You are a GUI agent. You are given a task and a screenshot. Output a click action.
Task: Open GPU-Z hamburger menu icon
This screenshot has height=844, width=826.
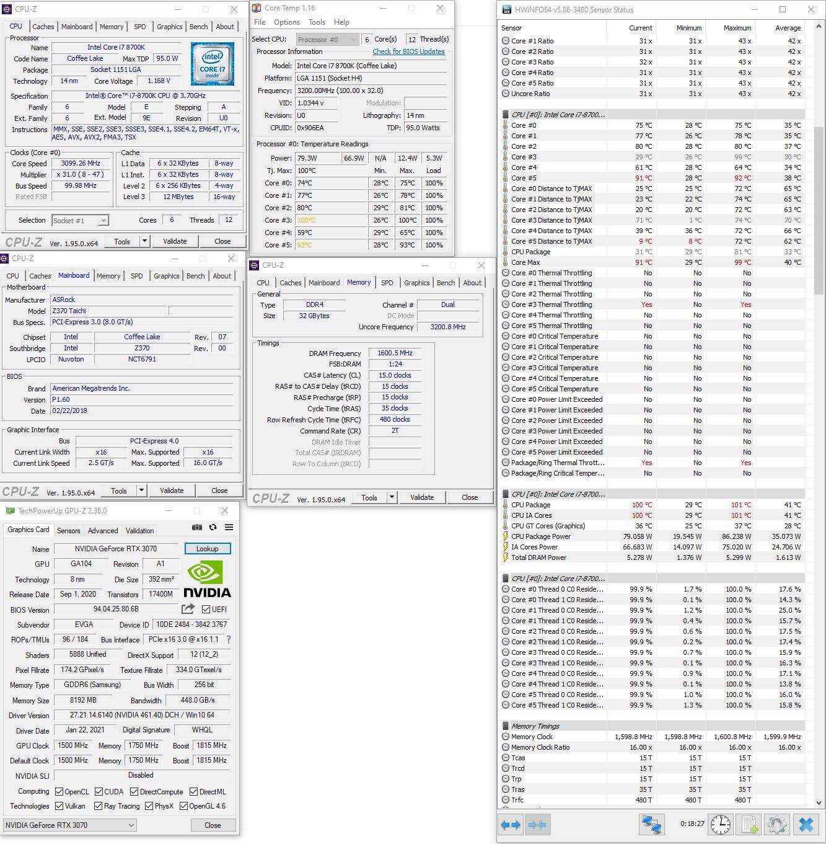(x=229, y=527)
